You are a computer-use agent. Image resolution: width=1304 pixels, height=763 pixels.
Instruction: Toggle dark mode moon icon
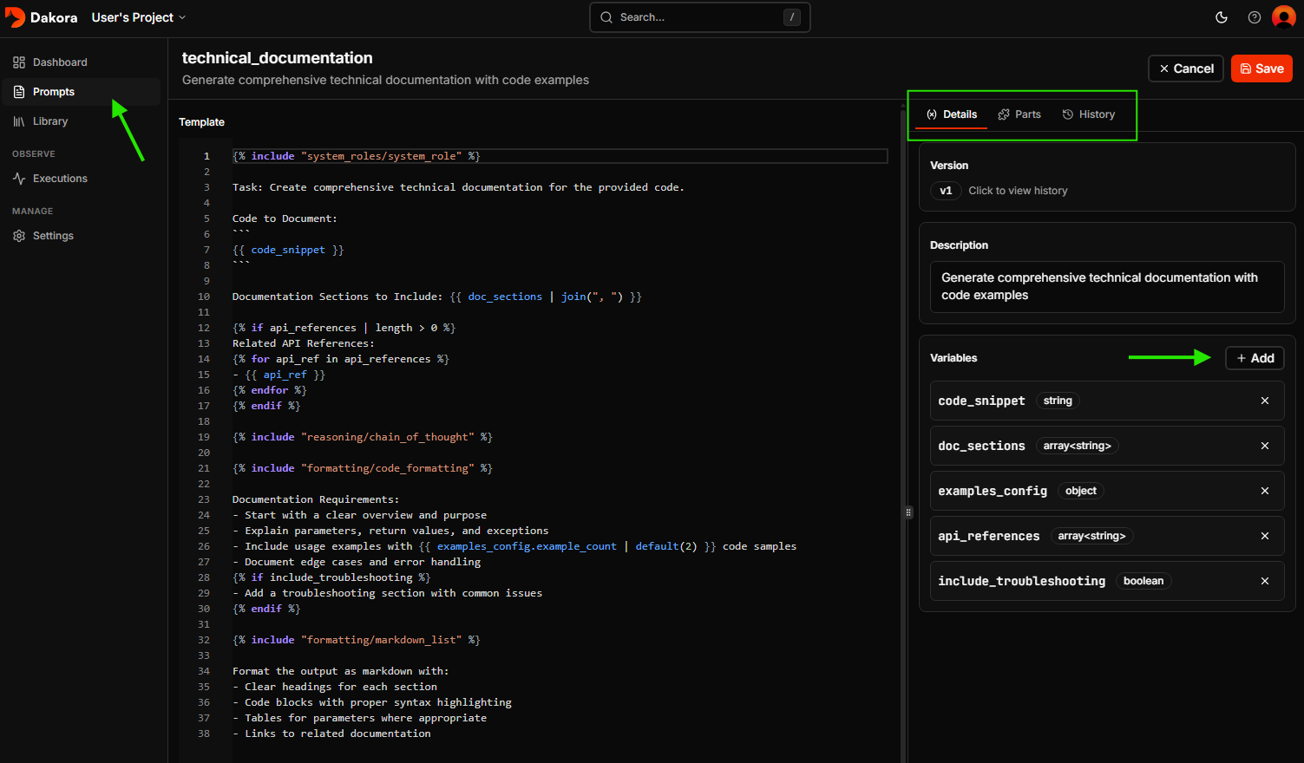click(x=1222, y=17)
